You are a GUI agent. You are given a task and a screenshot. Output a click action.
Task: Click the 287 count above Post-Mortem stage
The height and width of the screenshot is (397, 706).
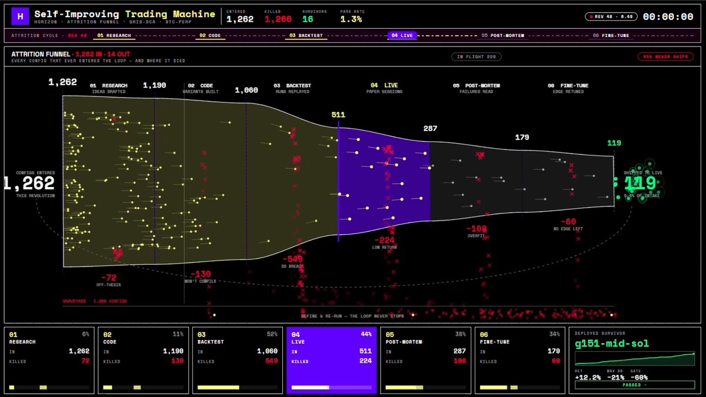(x=430, y=129)
